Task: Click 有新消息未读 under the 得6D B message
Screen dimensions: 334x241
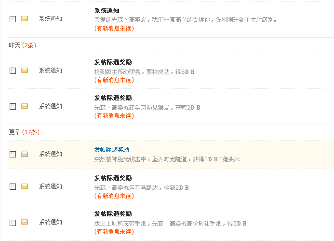Action: pyautogui.click(x=114, y=80)
